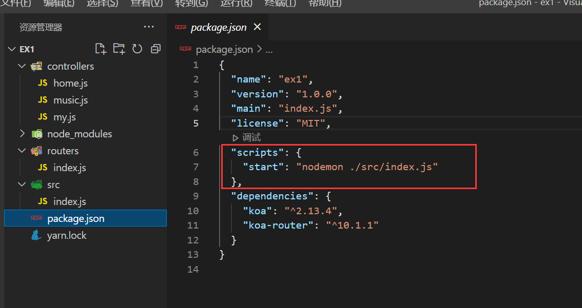Screen dimensions: 582x308
Task: Click the npm icon beside package.json in the tree
Action: tap(36, 218)
